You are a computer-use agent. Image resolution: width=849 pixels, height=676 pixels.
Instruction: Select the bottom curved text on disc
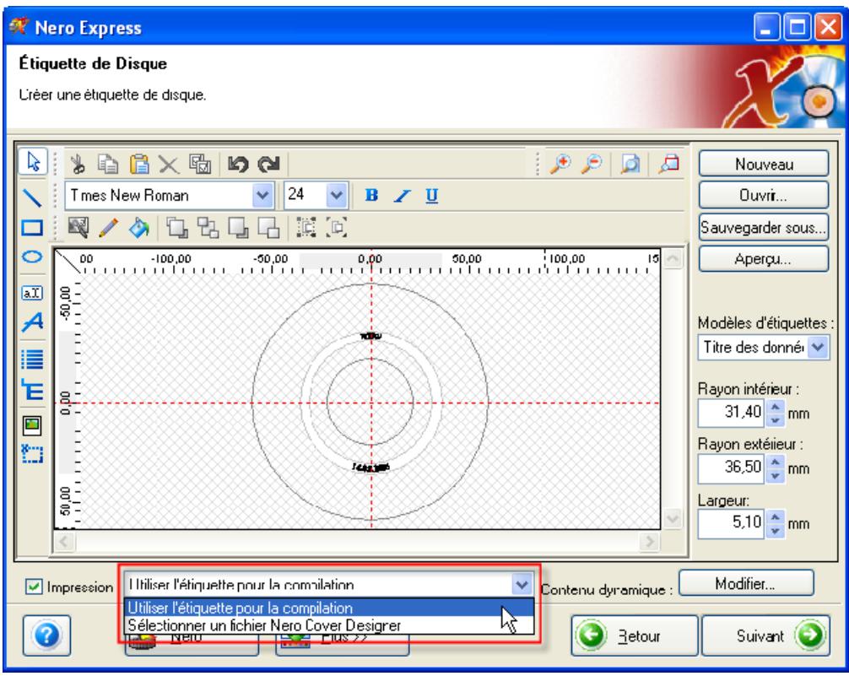pos(370,467)
